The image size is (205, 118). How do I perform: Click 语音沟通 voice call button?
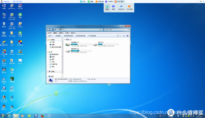(x=99, y=2)
